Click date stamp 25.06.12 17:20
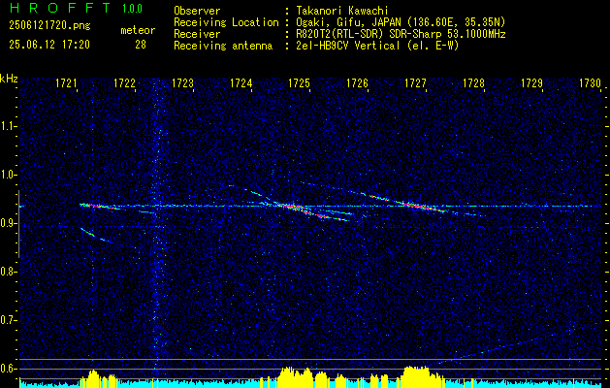 [x=49, y=45]
